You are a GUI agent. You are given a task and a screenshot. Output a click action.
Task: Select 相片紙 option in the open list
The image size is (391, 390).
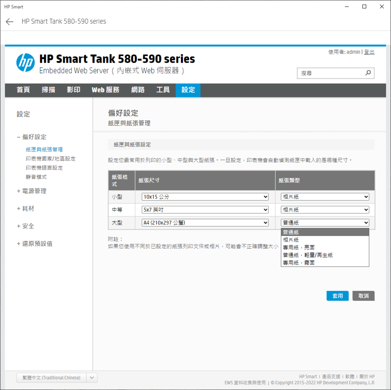pyautogui.click(x=325, y=240)
